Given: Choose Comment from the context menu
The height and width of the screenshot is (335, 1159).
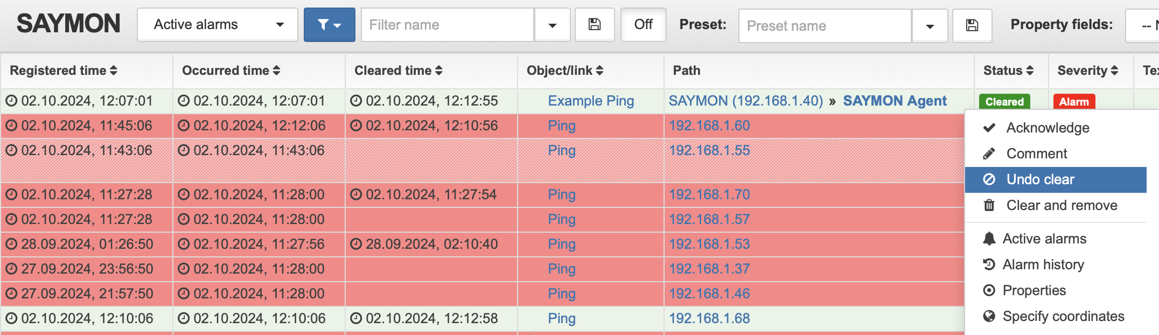Looking at the screenshot, I should pyautogui.click(x=1056, y=153).
